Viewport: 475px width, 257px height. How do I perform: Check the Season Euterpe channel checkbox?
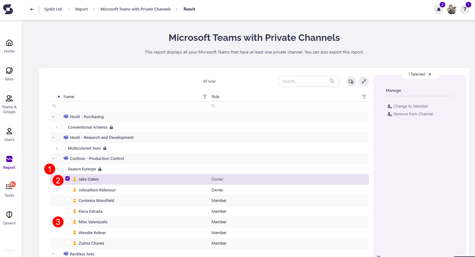click(x=63, y=169)
